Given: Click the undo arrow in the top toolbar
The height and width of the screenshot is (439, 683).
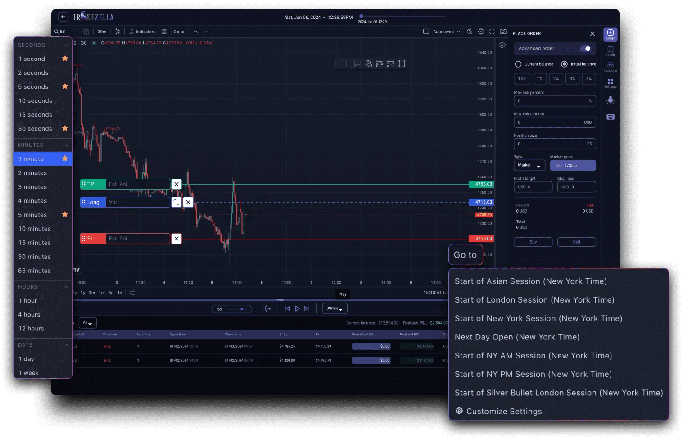Looking at the screenshot, I should pyautogui.click(x=195, y=32).
